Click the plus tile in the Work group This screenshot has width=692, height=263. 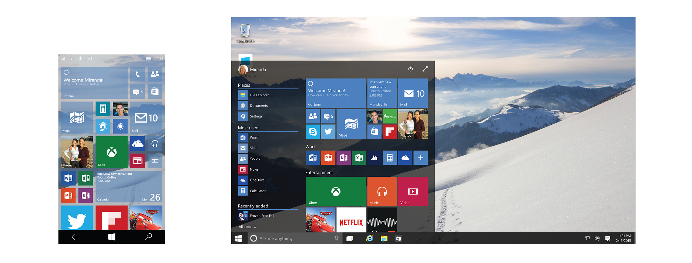pyautogui.click(x=420, y=158)
